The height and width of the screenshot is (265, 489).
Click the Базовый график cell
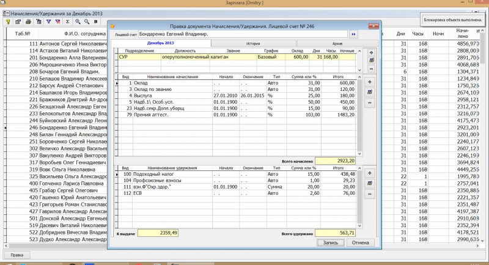[x=271, y=57]
